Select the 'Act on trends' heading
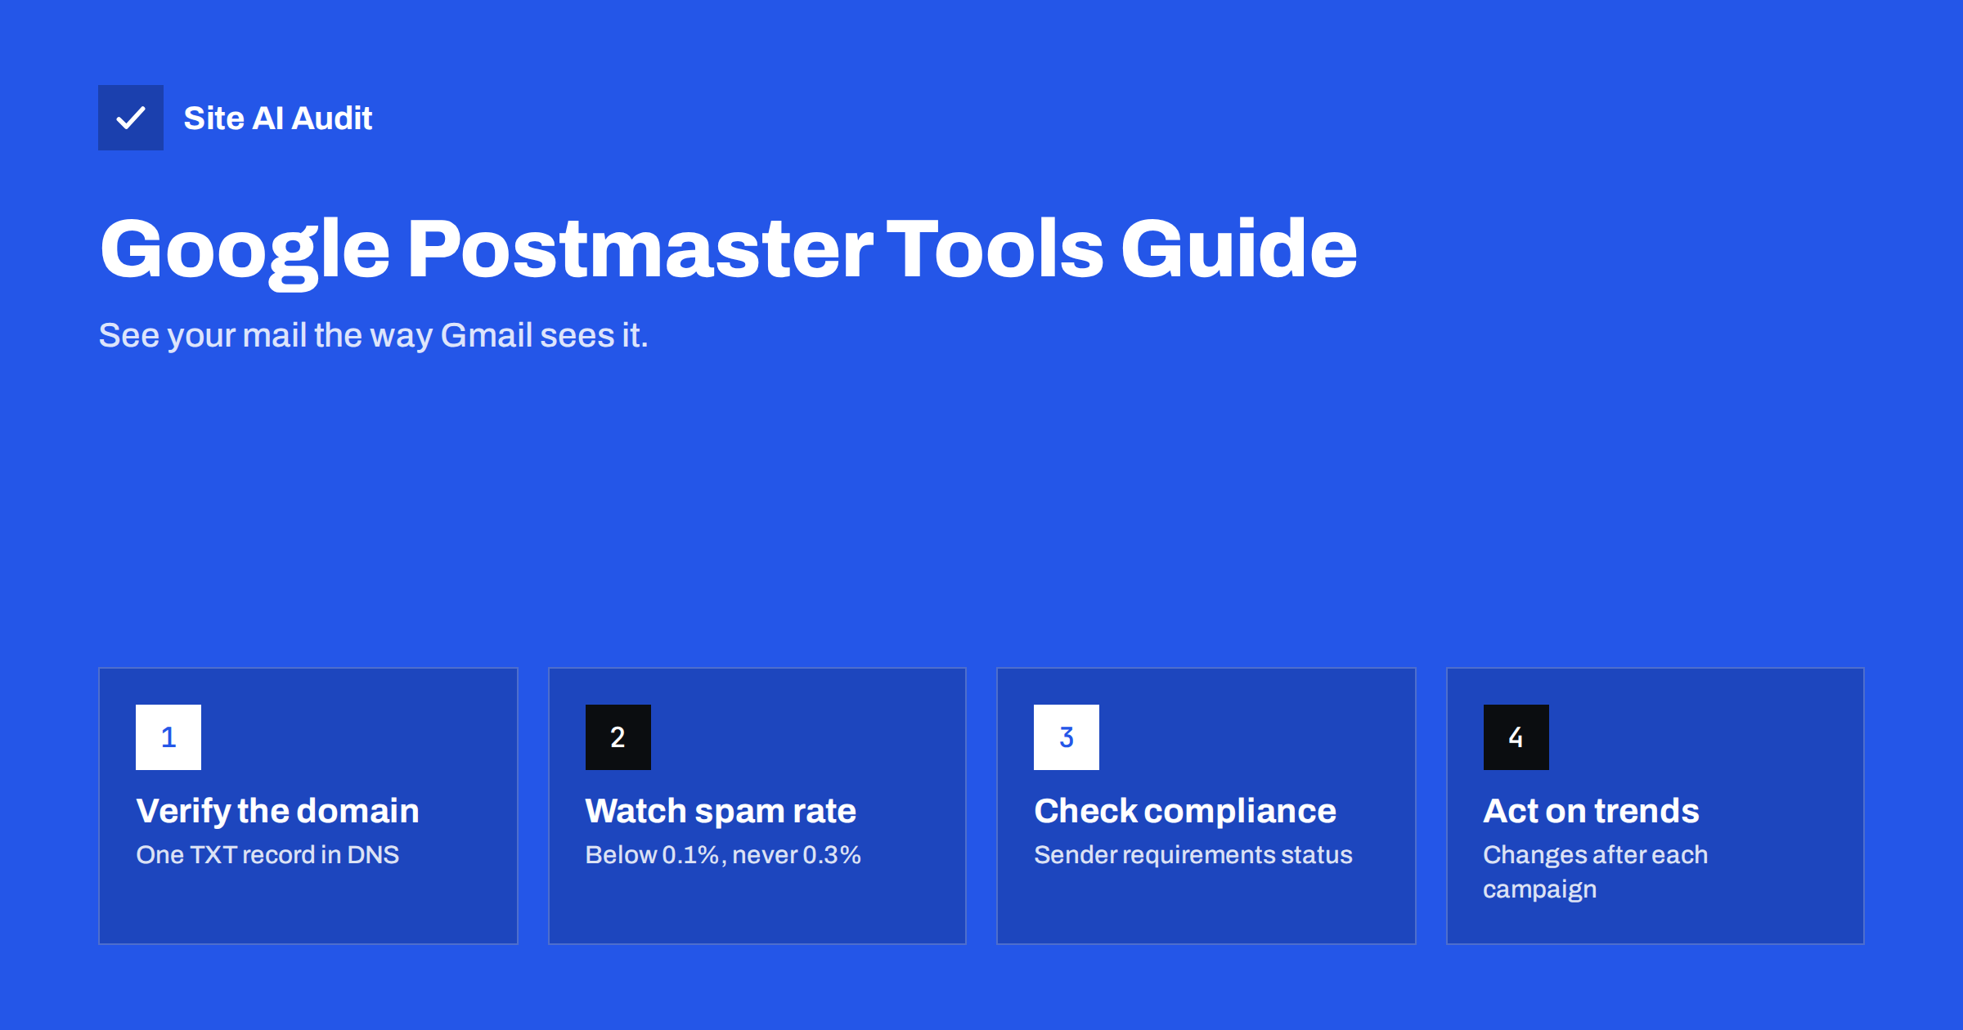This screenshot has width=1963, height=1030. (1592, 811)
